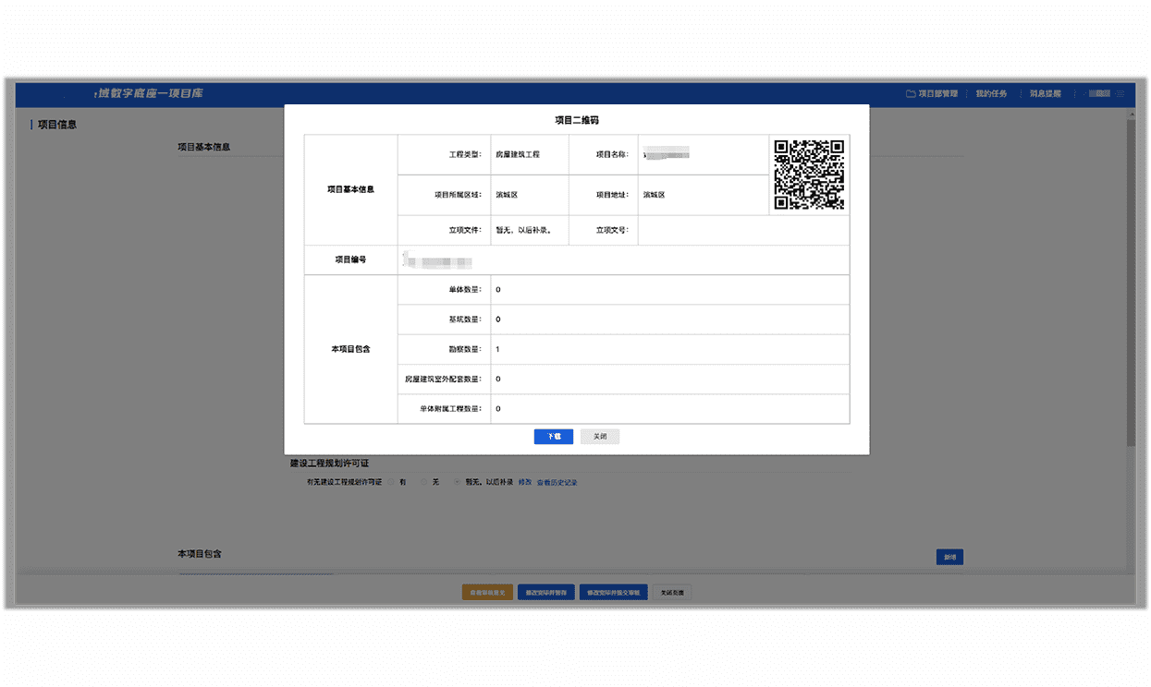Open the 查看历史记录 link

[x=557, y=482]
